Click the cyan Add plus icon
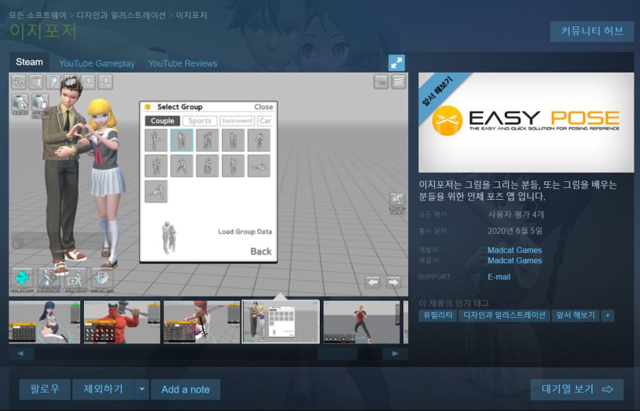Screen dimensions: 640x411 click(23, 279)
